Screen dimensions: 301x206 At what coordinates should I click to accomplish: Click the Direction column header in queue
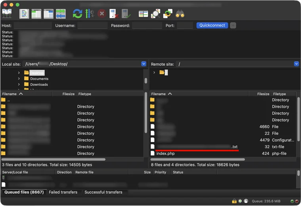[64, 172]
